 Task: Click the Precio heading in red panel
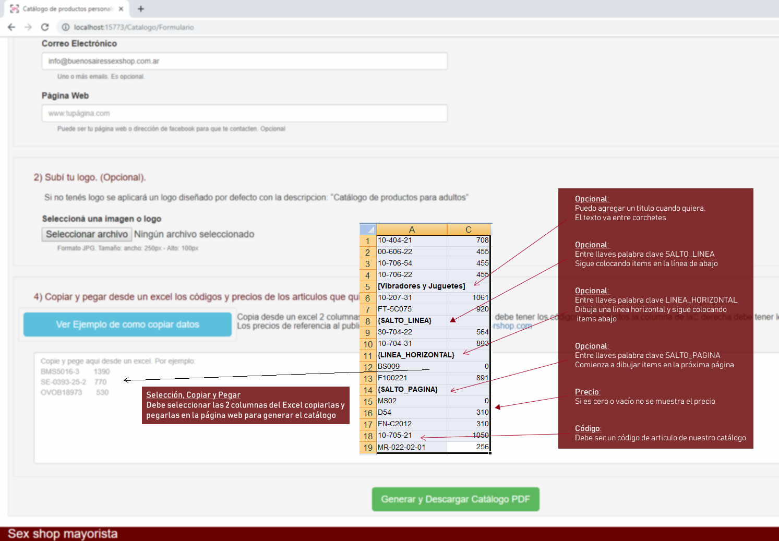point(588,392)
